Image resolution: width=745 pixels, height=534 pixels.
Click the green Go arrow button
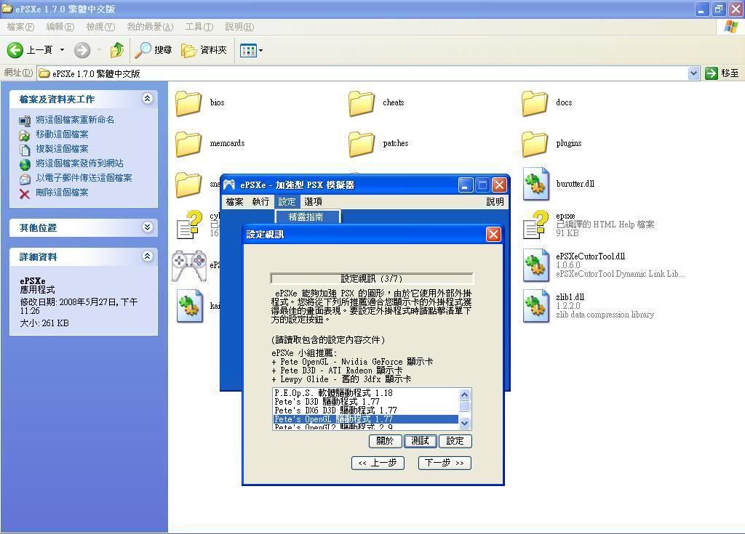tap(712, 73)
